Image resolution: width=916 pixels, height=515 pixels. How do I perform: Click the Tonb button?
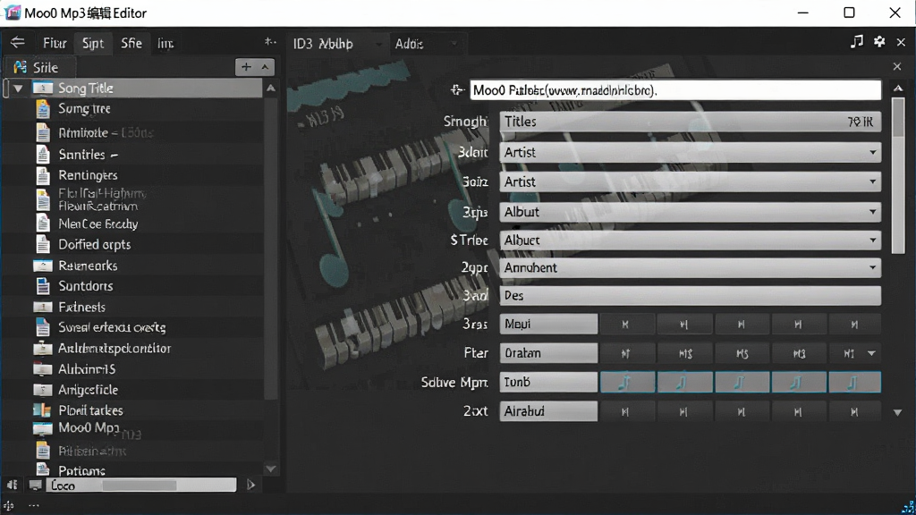click(548, 383)
